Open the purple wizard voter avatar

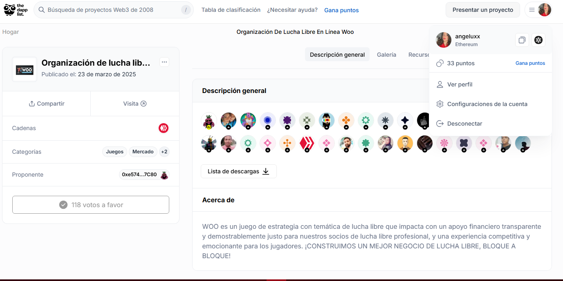[248, 121]
